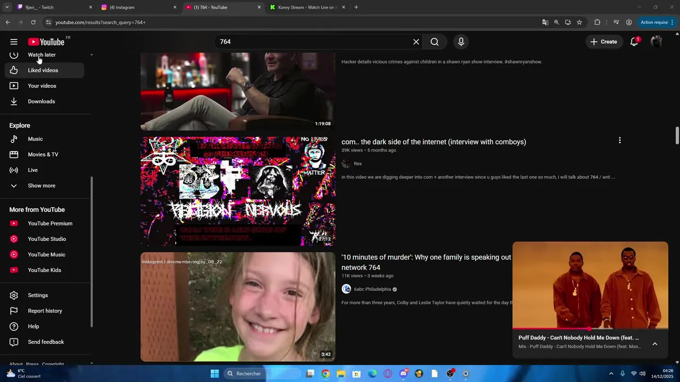Click the zoom magnifier icon in address bar
The width and height of the screenshot is (680, 382).
pyautogui.click(x=556, y=22)
